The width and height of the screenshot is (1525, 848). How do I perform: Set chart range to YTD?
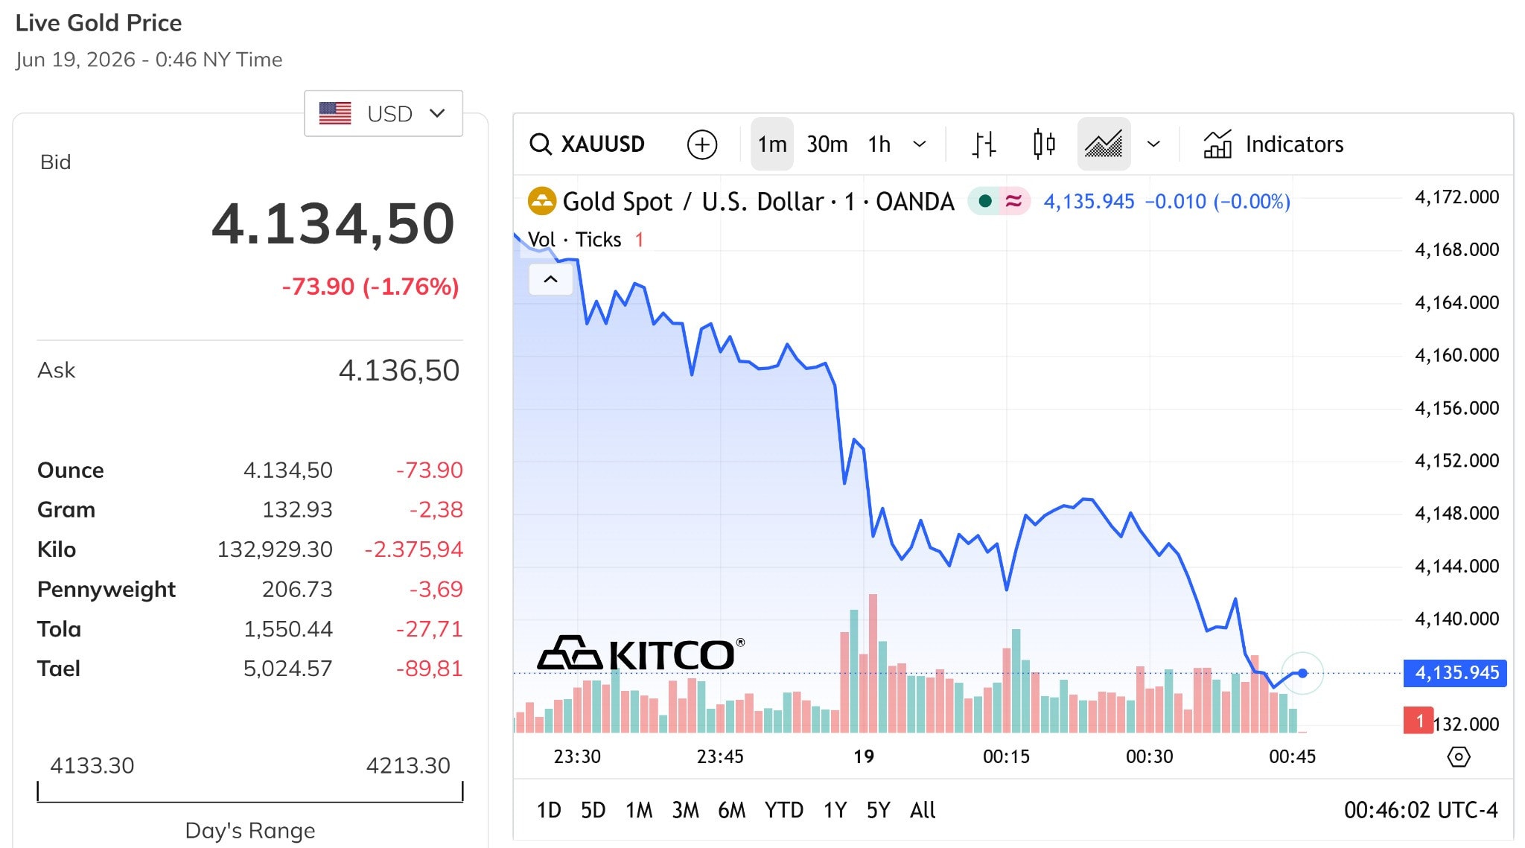point(783,810)
